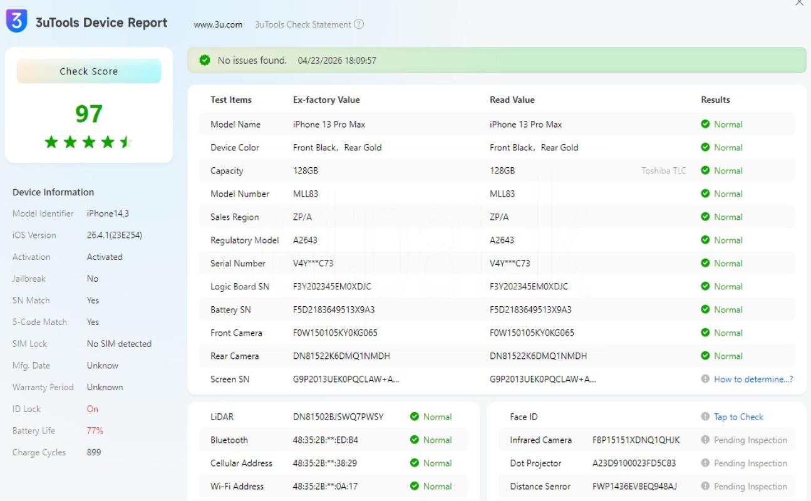Image resolution: width=811 pixels, height=501 pixels.
Task: Click the green checkmark in No issues found banner
Action: pyautogui.click(x=204, y=60)
